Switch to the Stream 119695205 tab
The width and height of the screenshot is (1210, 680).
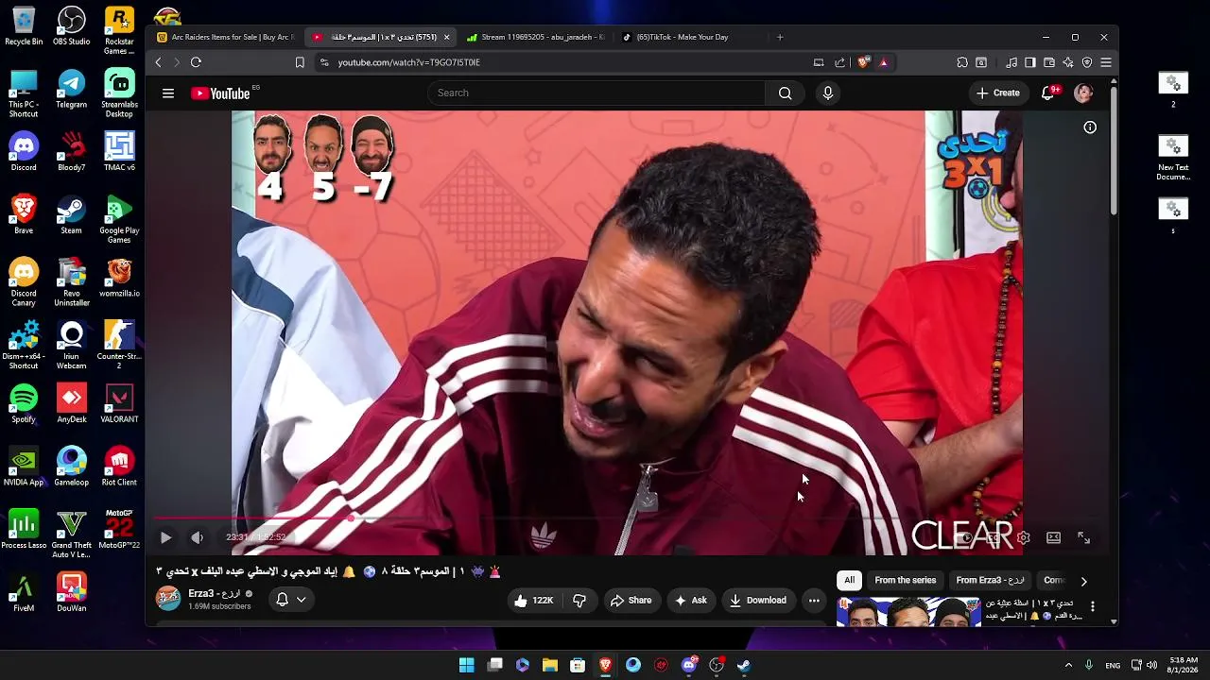(x=536, y=38)
